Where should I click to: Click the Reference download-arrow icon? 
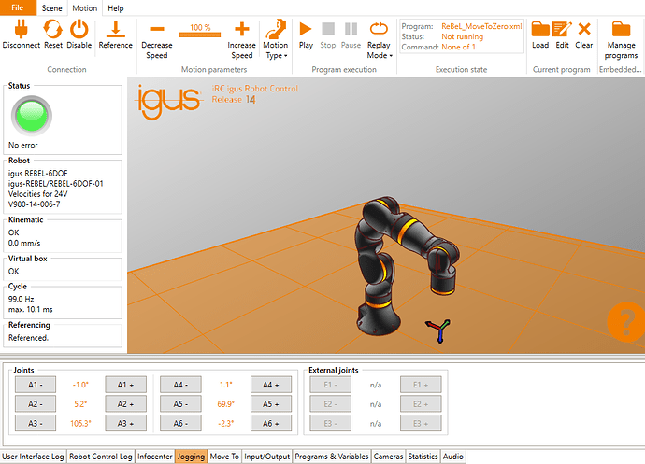coord(116,29)
